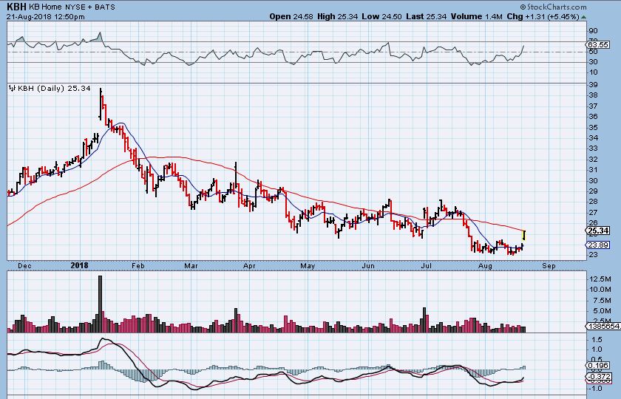Screen dimensions: 621x399
Task: Click the "KBH (Daily) 25.34" legend text
Action: (x=54, y=88)
